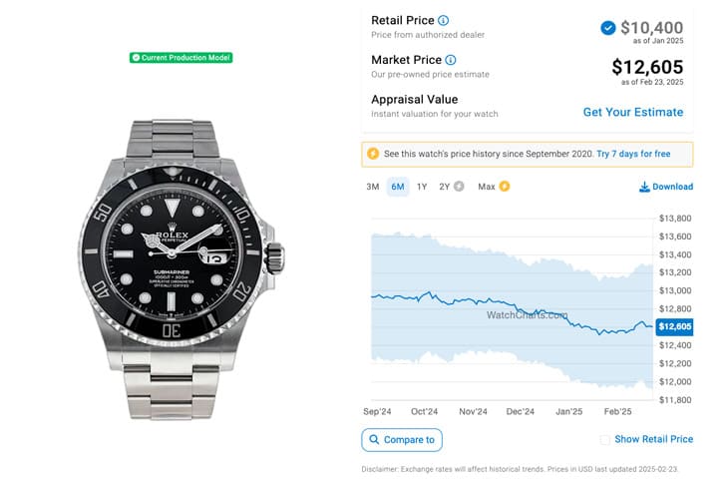
Task: Click the large black $12,605 market price figure
Action: [647, 68]
